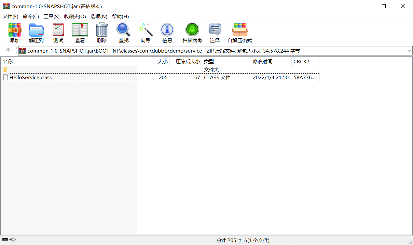Click the date 2022/1/4 21:50
413x245 pixels.
[271, 77]
